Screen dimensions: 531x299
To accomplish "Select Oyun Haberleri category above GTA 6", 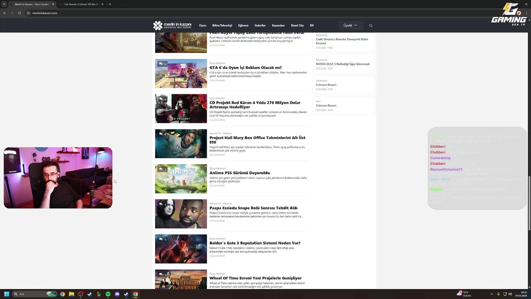I will coord(217,63).
